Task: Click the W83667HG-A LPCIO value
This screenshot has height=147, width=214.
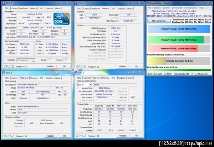Action: [43, 98]
